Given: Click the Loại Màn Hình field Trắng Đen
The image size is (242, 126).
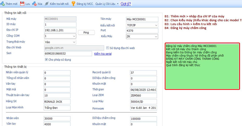Looking at the screenshot, I should [57, 108].
